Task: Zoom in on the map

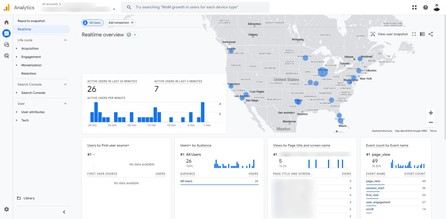Action: [431, 113]
